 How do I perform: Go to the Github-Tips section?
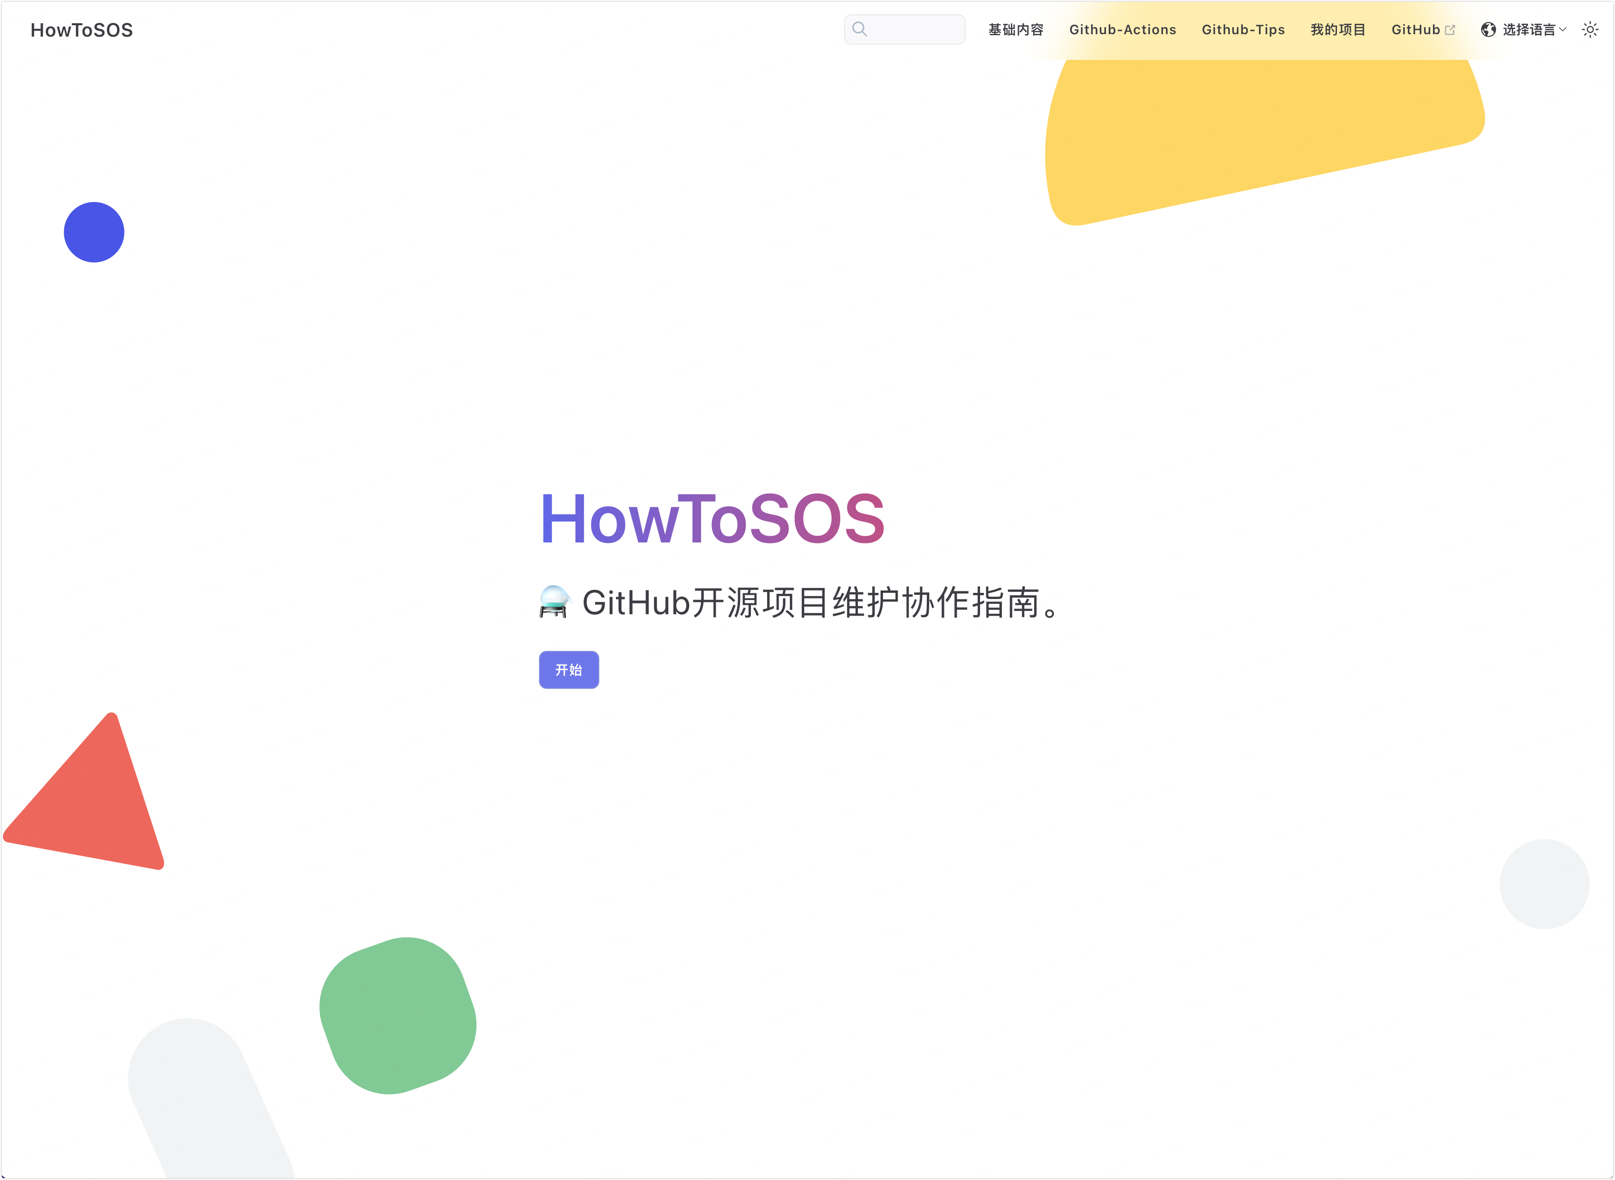click(1243, 30)
